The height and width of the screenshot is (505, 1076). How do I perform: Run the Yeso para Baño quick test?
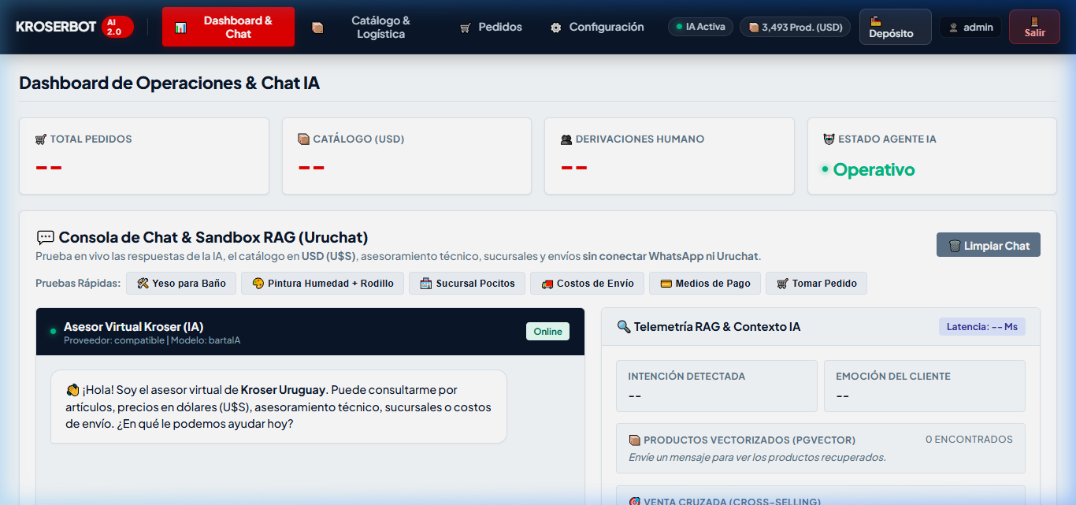click(x=181, y=283)
